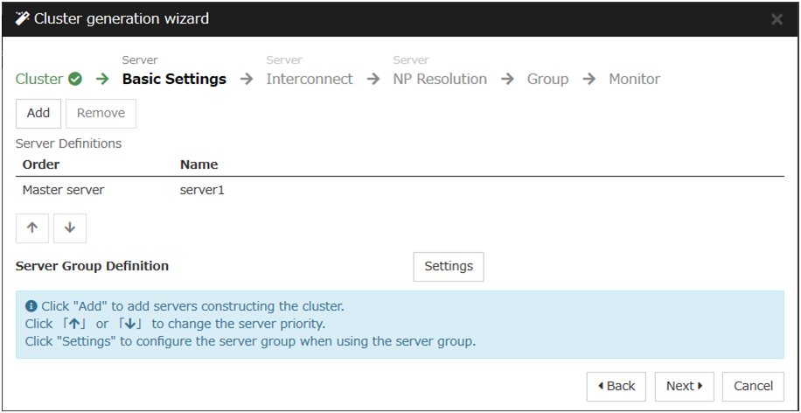Open the Monitor step

click(634, 79)
